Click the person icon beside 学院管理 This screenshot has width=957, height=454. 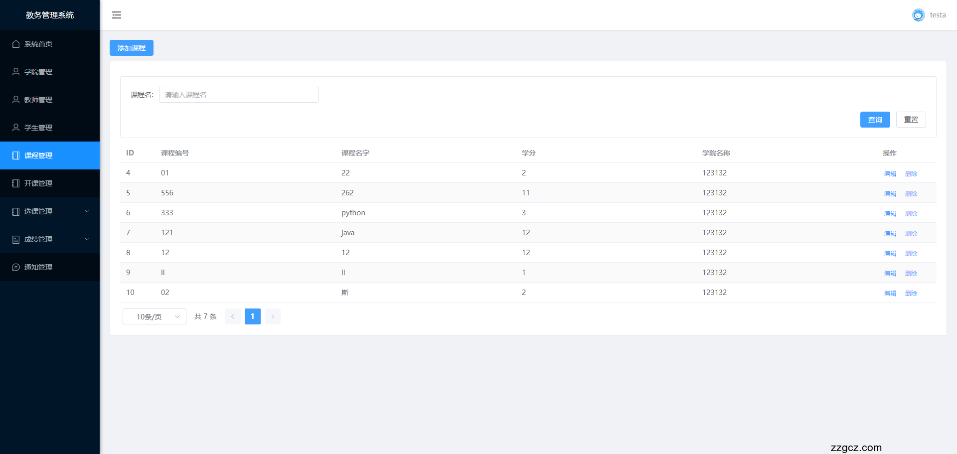pyautogui.click(x=16, y=72)
